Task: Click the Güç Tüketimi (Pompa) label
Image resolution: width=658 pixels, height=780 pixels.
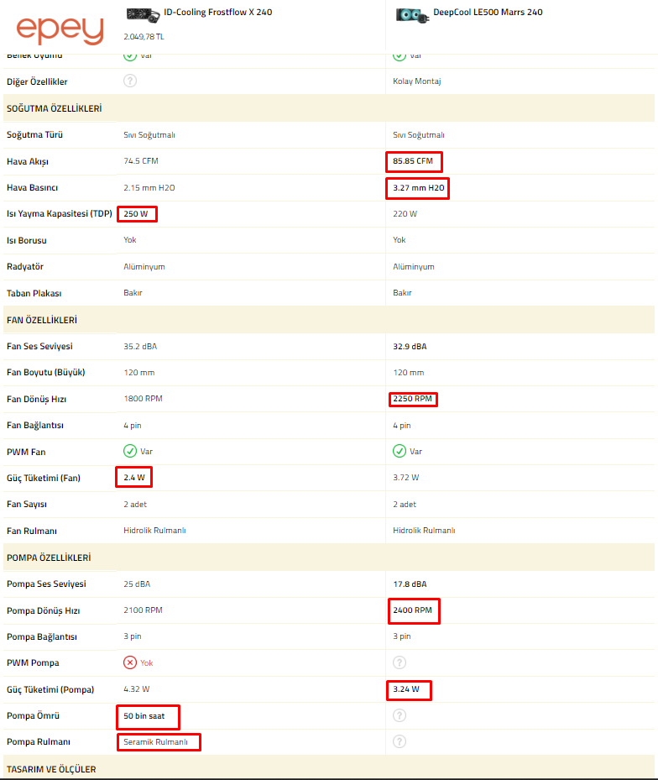Action: pos(50,690)
